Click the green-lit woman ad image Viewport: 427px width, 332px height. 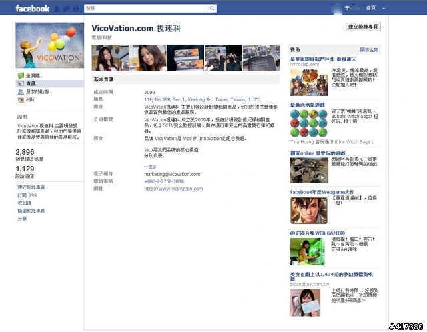(x=308, y=251)
